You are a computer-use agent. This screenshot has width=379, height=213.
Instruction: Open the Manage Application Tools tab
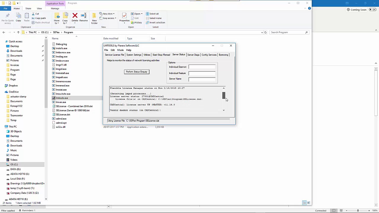(x=55, y=8)
